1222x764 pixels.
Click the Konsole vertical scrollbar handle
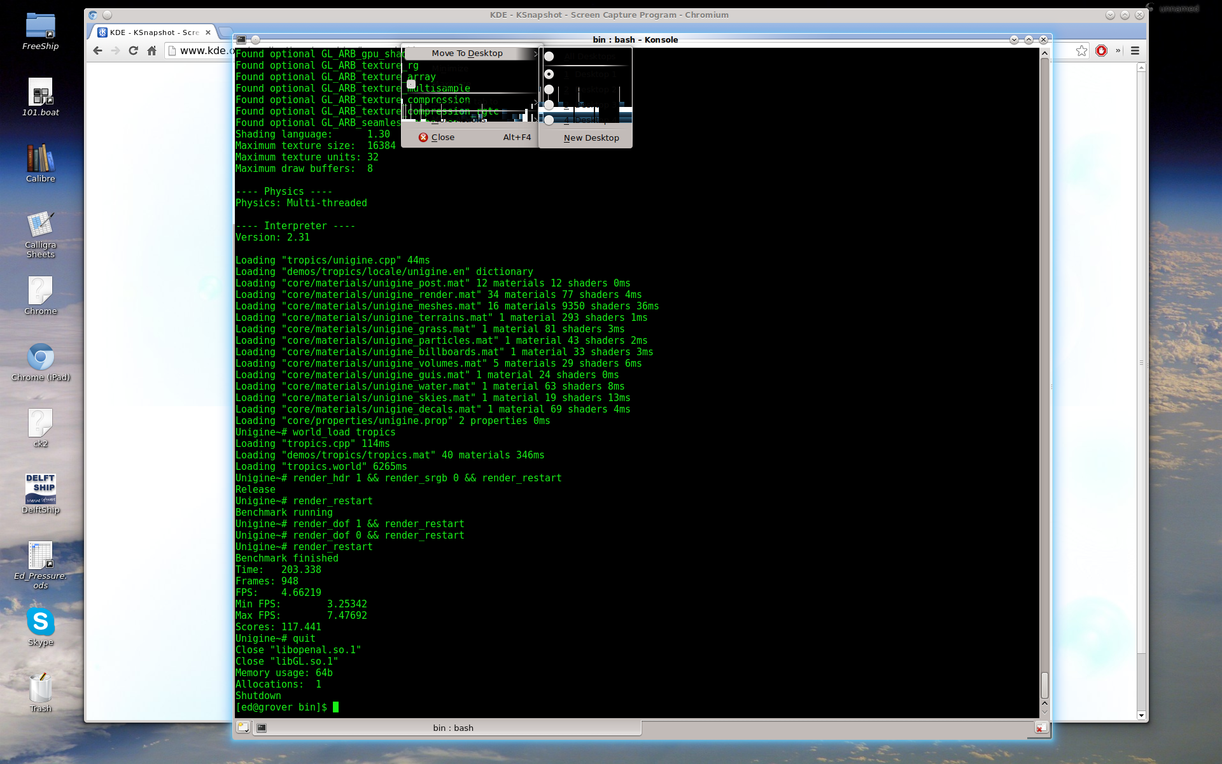tap(1044, 685)
